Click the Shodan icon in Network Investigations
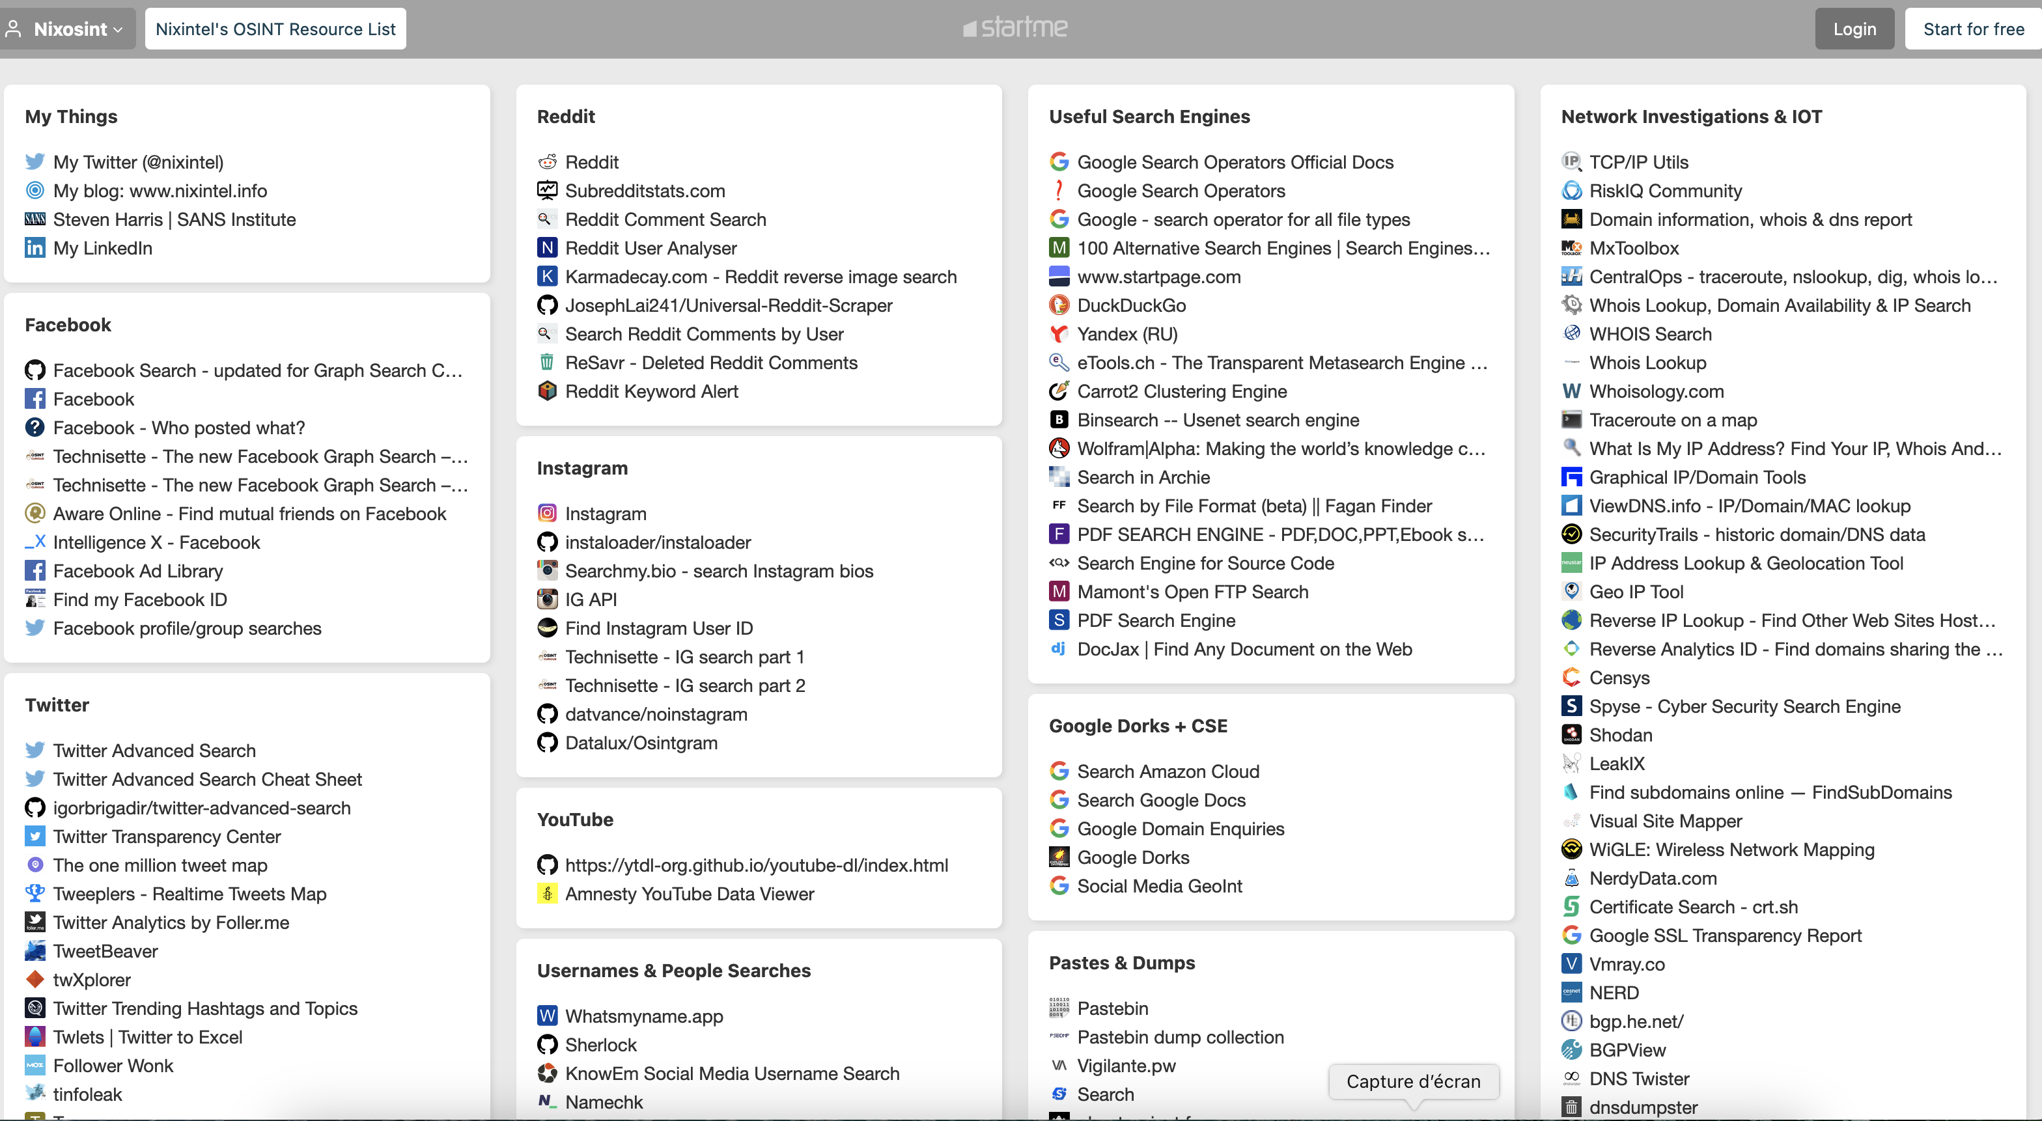This screenshot has height=1121, width=2042. (x=1571, y=735)
